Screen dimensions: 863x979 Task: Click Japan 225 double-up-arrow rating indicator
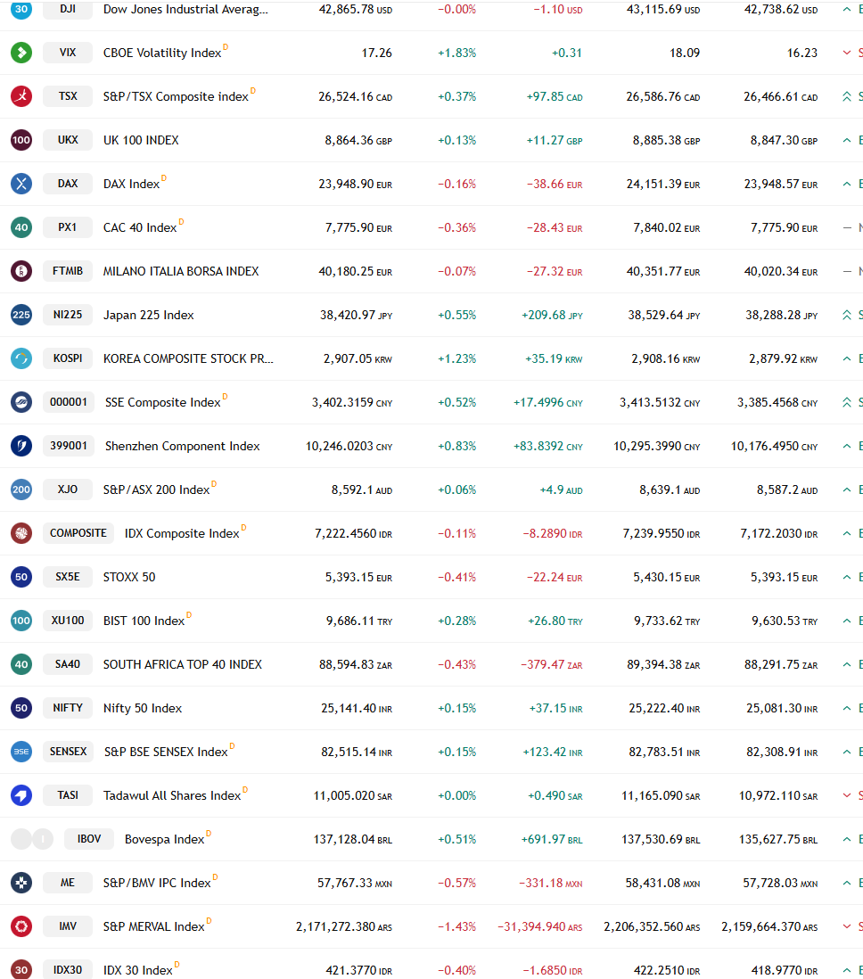[847, 315]
